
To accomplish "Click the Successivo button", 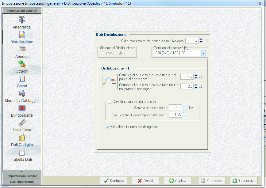I will [243, 181].
